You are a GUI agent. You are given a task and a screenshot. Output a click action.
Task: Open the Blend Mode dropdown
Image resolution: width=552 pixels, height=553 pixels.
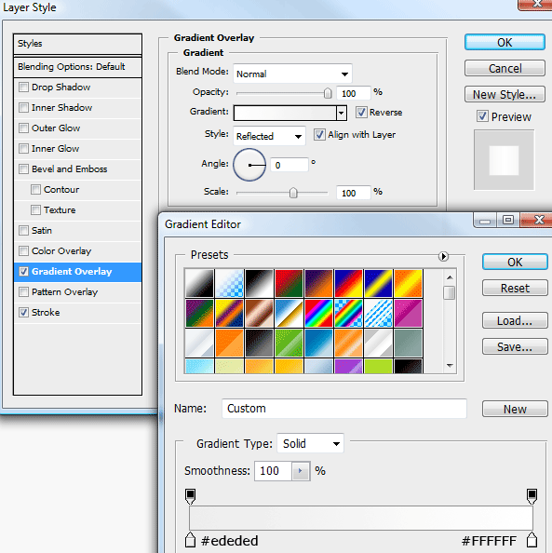292,74
